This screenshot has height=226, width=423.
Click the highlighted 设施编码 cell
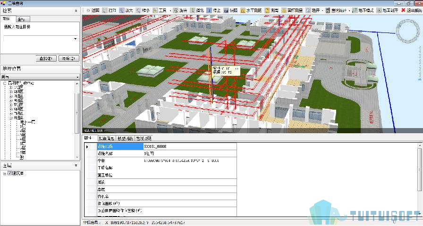click(120, 146)
